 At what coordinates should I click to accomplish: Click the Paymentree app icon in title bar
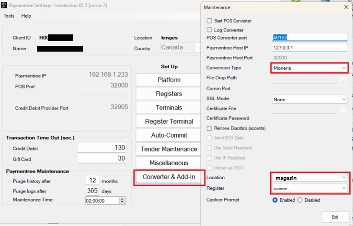click(4, 5)
